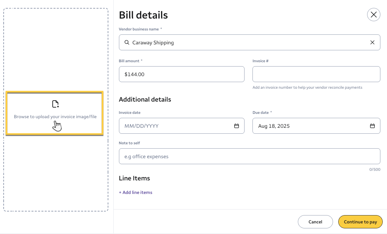Clear the Caraway Shipping vendor name
The width and height of the screenshot is (387, 234).
(x=372, y=42)
